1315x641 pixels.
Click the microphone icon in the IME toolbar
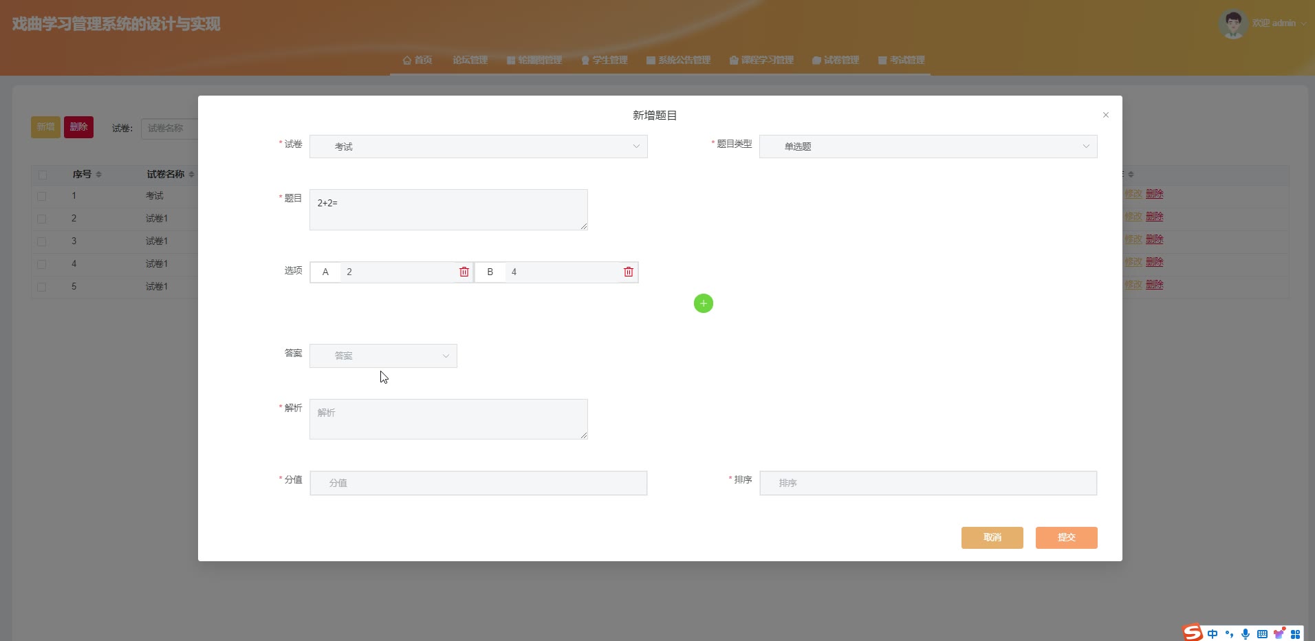click(x=1246, y=633)
